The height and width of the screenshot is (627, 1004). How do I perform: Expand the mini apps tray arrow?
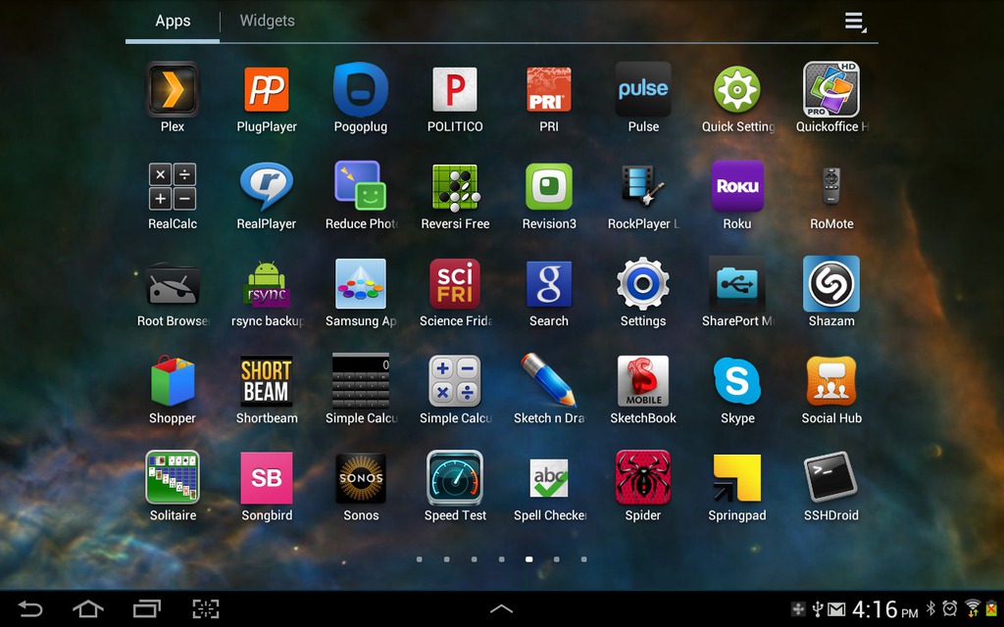tap(501, 608)
